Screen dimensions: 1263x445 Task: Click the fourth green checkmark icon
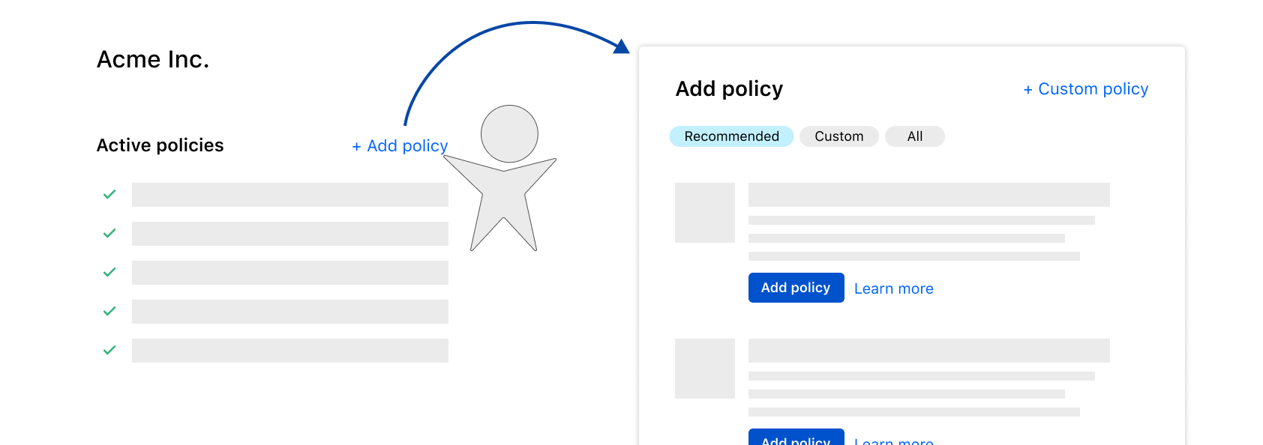(x=109, y=311)
